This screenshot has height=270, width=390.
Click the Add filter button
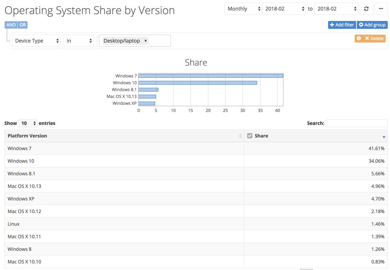coord(341,24)
